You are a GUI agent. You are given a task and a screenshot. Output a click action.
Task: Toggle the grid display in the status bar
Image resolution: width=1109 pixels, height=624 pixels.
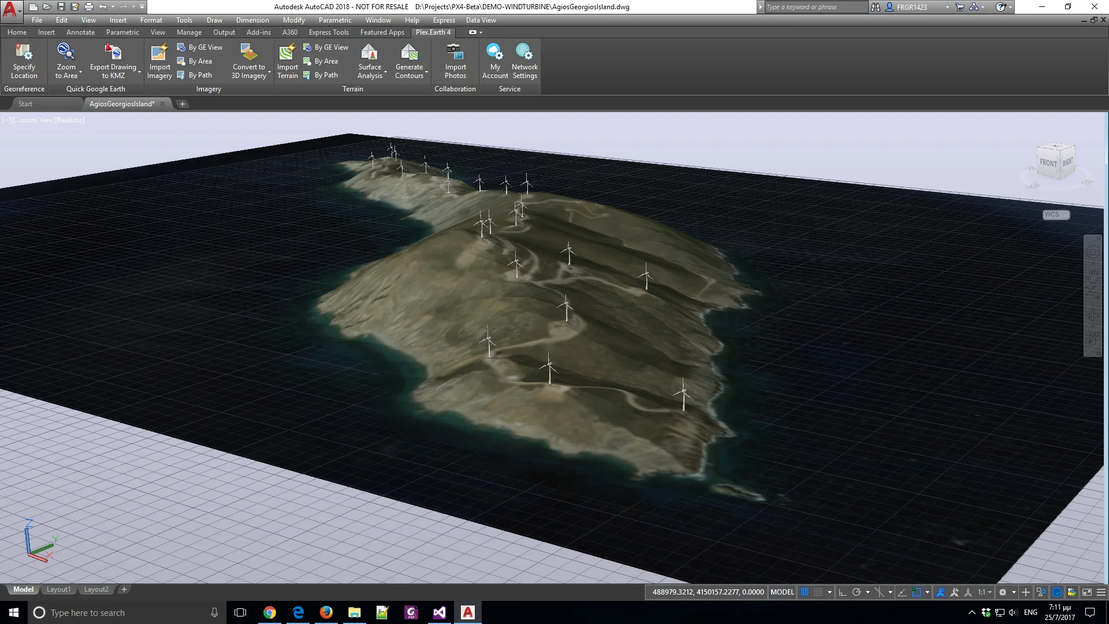tap(804, 592)
